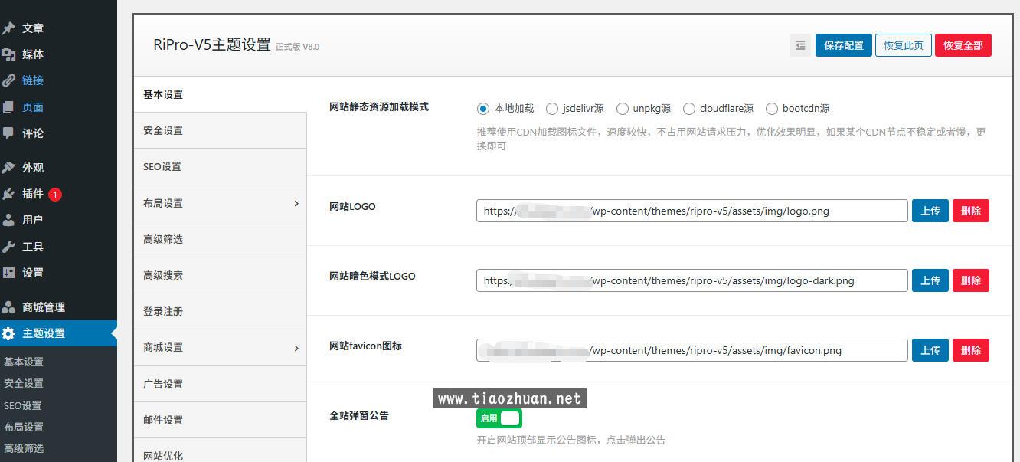Open the 媒体 media library icon

9,54
